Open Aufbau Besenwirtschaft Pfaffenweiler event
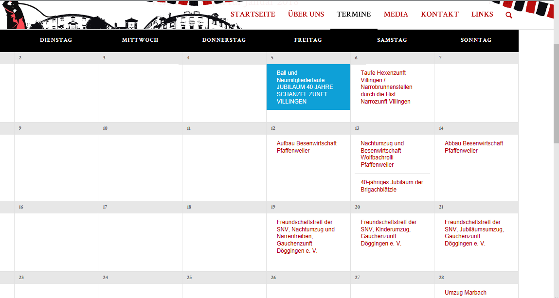This screenshot has height=298, width=559. pyautogui.click(x=307, y=147)
